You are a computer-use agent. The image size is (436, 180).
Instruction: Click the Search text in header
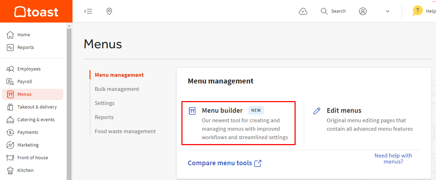(338, 11)
